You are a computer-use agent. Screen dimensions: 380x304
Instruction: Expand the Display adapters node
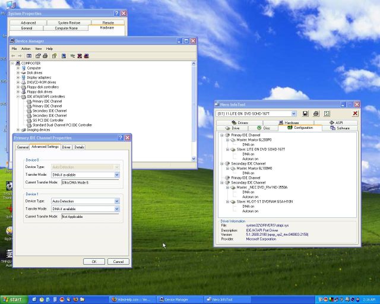(18, 78)
